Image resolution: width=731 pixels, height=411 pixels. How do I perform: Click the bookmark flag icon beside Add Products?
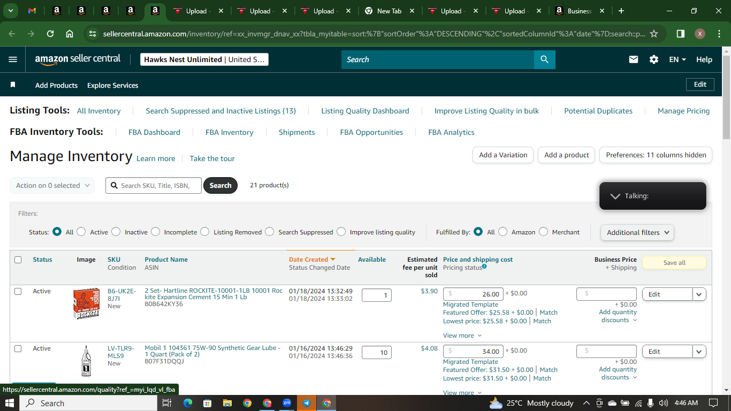pos(13,85)
